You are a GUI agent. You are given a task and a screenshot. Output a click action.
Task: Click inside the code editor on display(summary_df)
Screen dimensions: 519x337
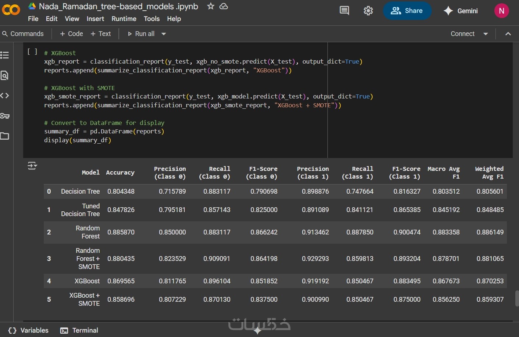tap(78, 140)
